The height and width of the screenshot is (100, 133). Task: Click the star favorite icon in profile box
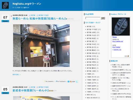click(x=128, y=56)
